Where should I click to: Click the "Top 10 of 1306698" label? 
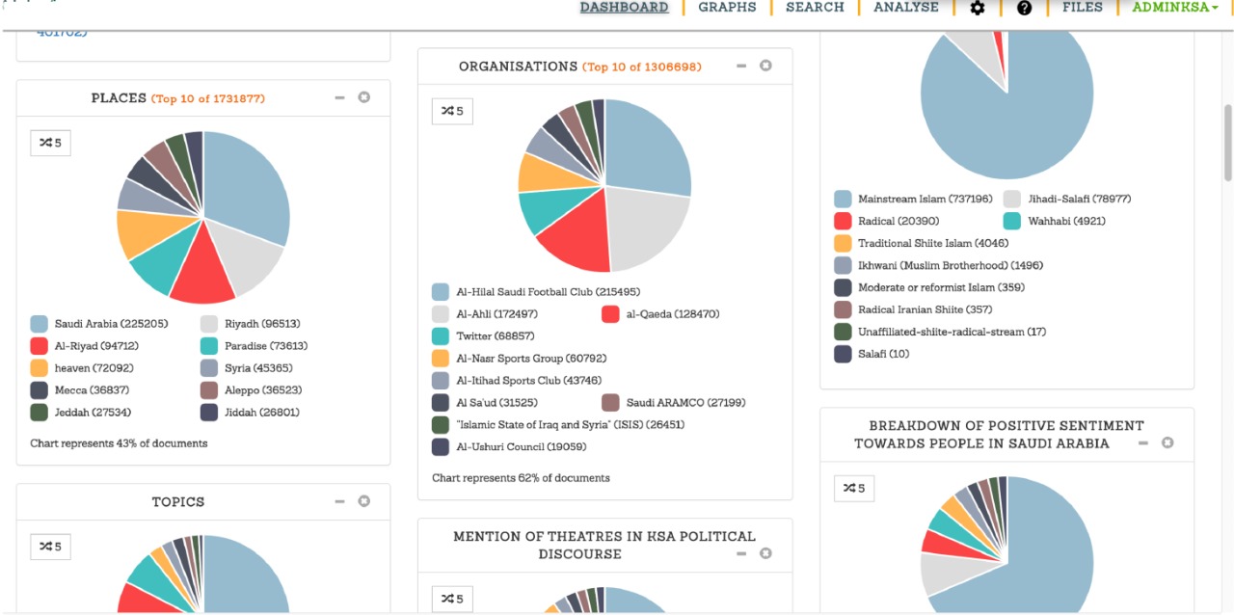click(x=642, y=67)
